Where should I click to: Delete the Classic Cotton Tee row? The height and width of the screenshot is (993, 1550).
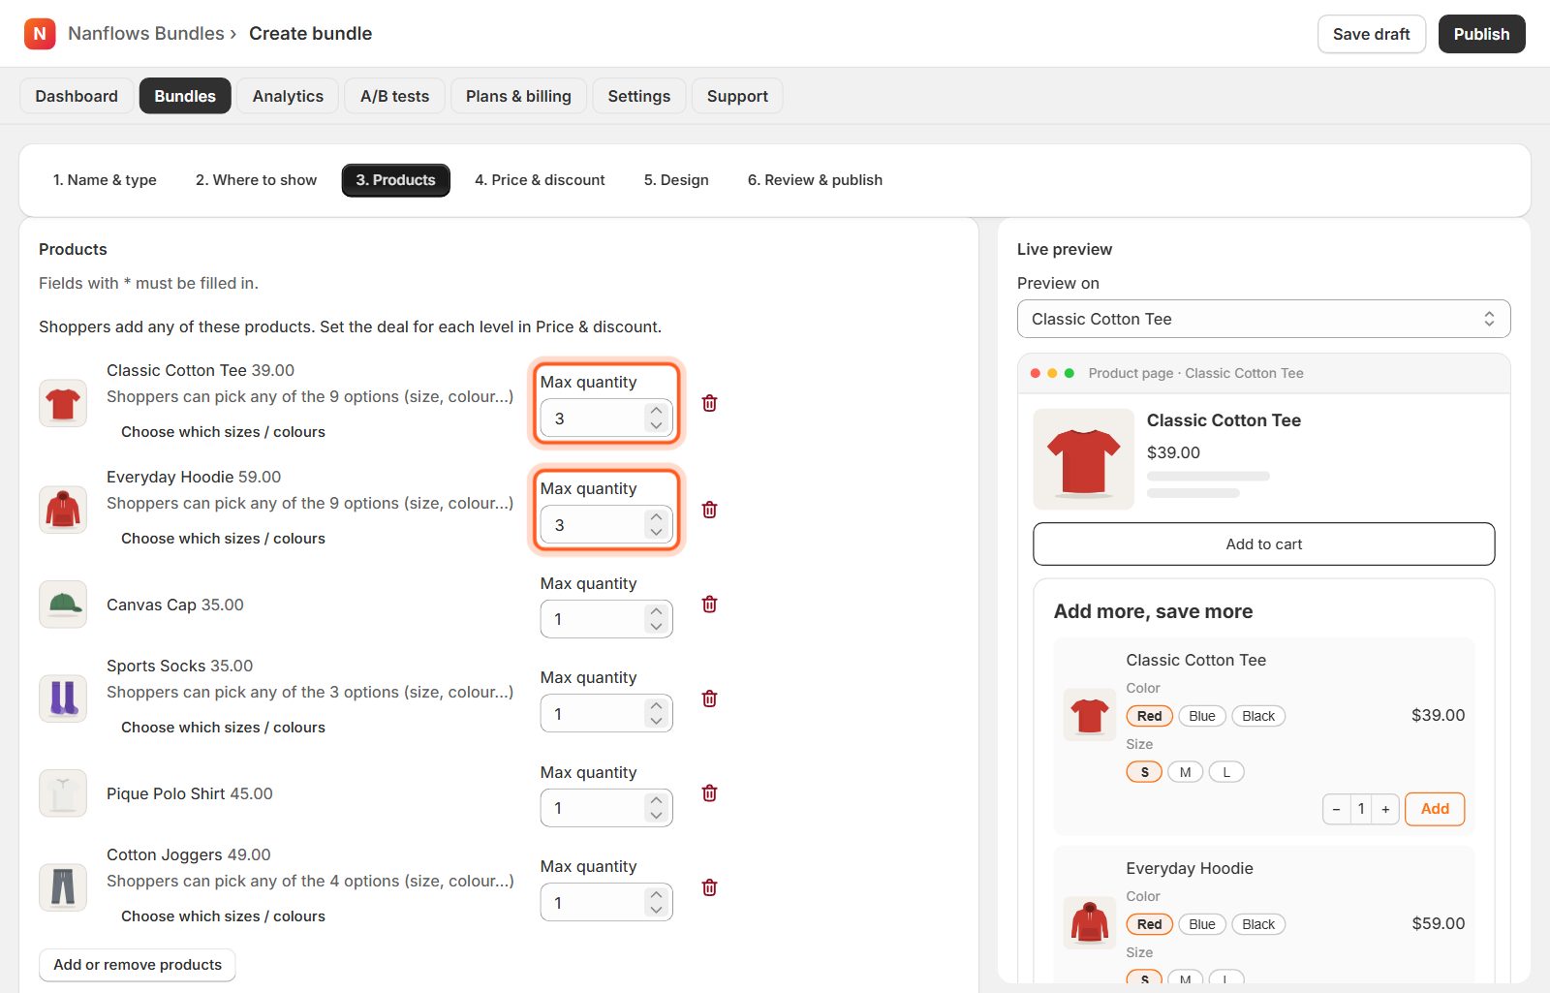(x=709, y=403)
